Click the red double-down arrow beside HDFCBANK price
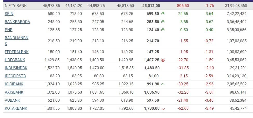Image resolution: width=253 pixels, height=118 pixels. 163,60
